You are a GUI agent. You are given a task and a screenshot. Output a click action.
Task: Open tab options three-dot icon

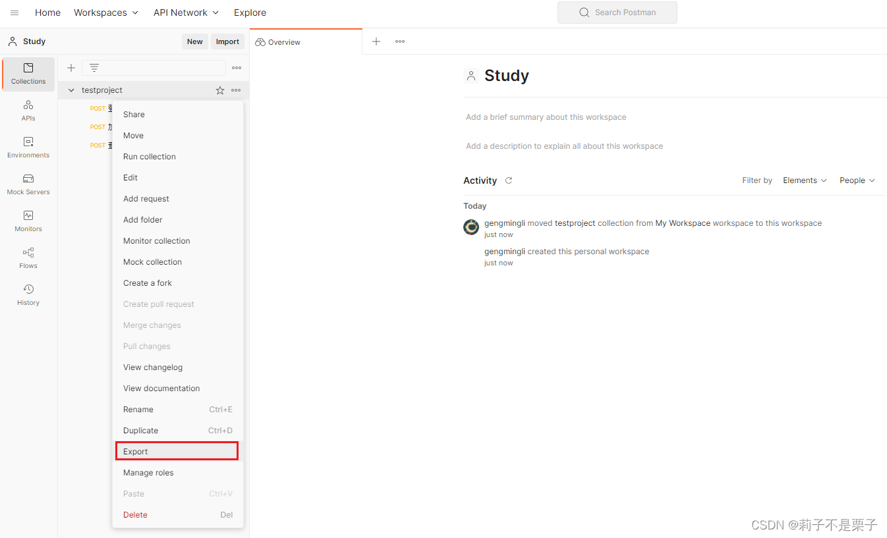(400, 41)
